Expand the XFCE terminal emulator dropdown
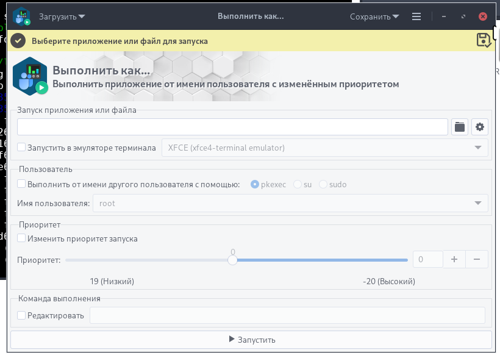 coord(324,148)
